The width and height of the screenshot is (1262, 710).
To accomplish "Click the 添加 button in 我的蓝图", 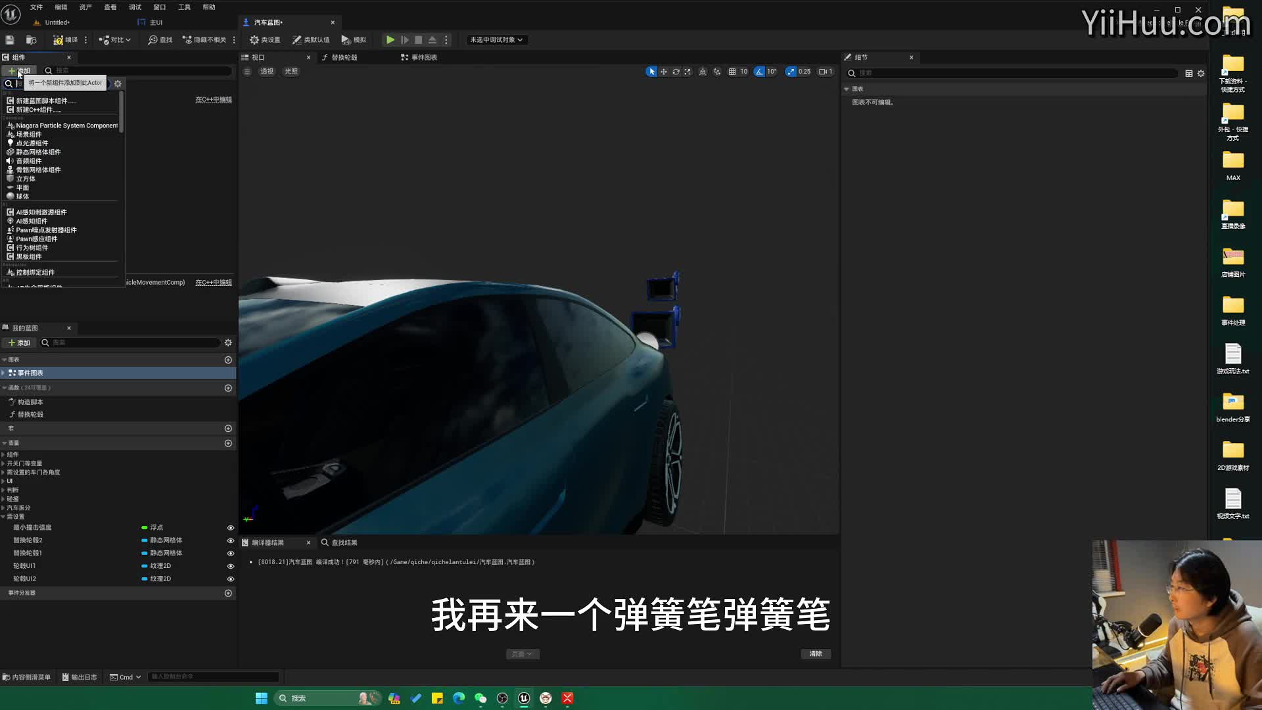I will 18,343.
